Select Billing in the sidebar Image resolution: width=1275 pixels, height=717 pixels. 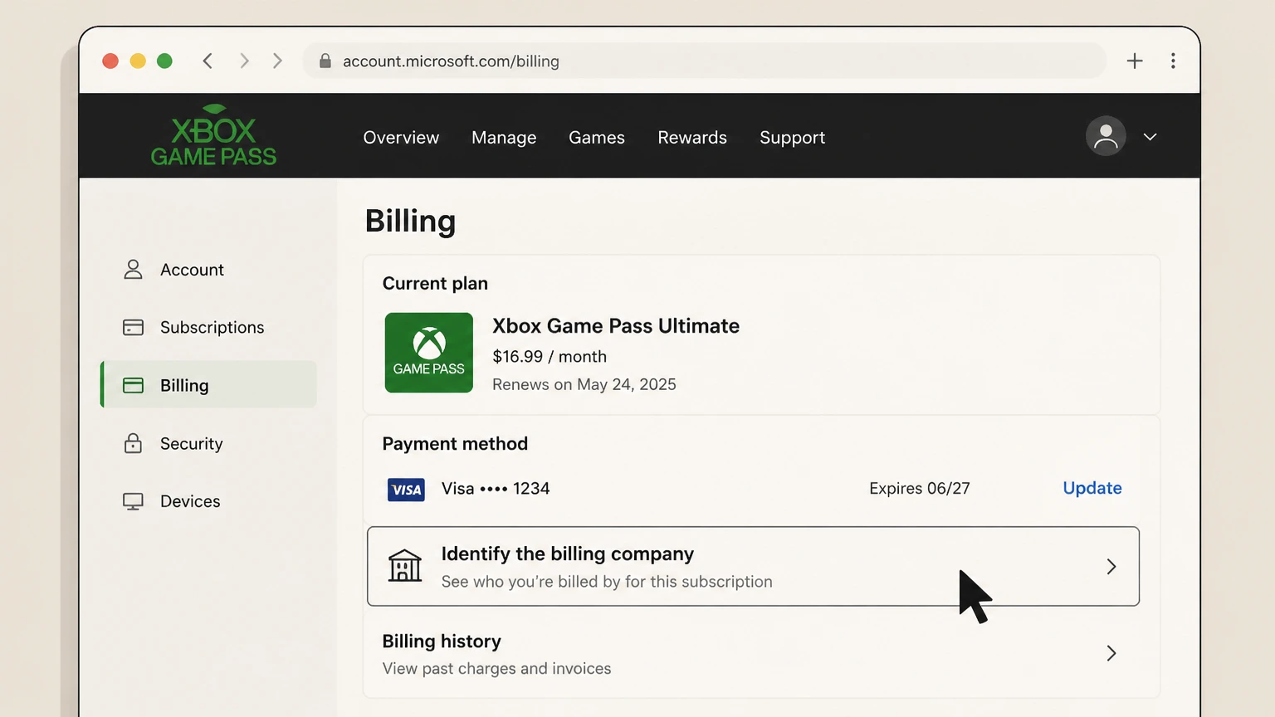[208, 384]
